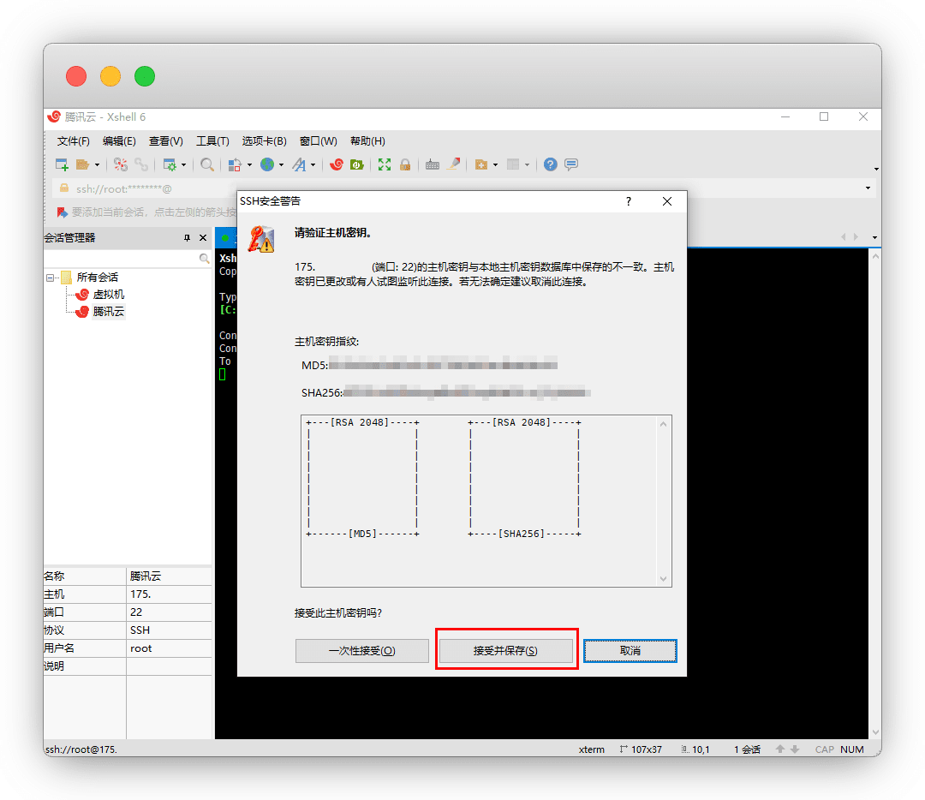Click the magnifier Find icon in toolbar

pos(207,164)
